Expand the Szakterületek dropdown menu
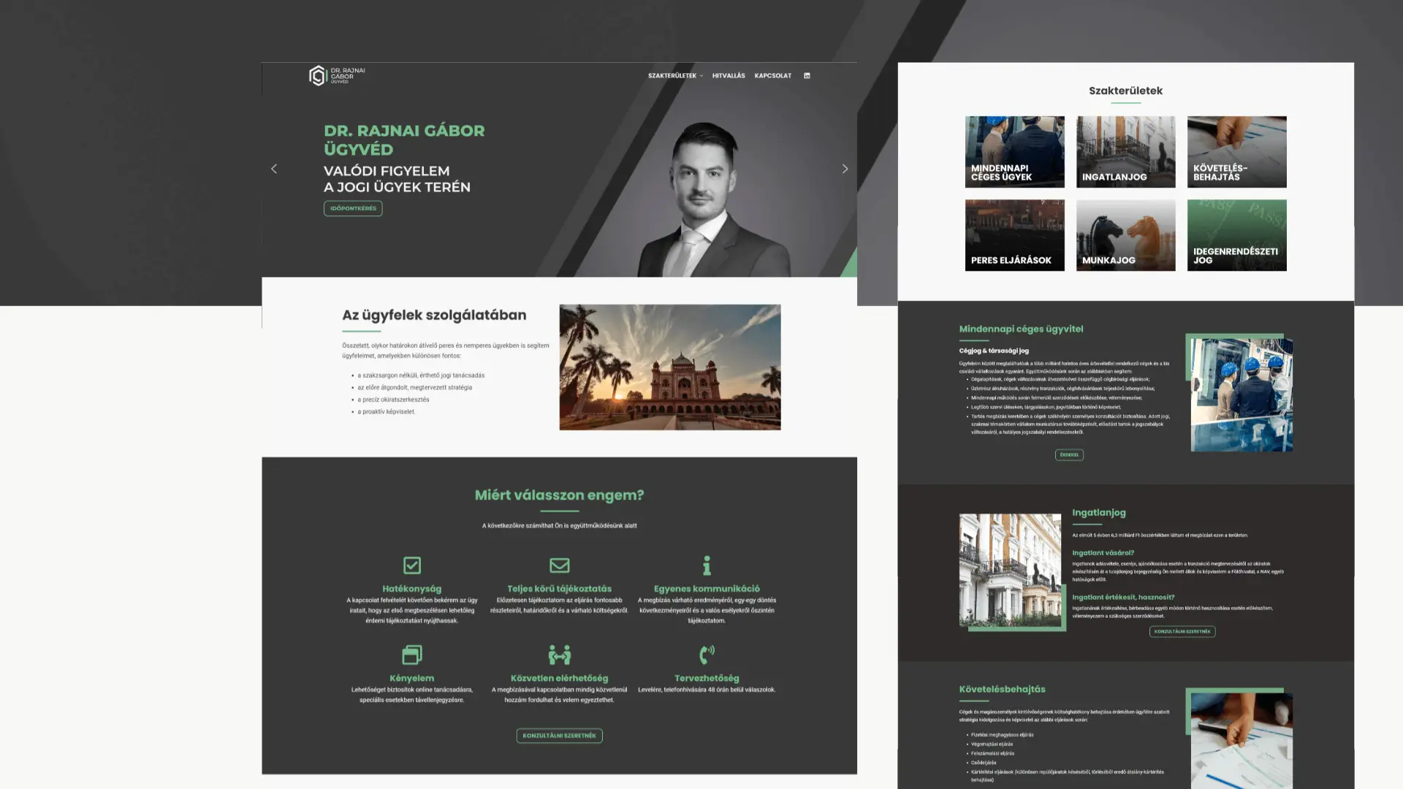This screenshot has width=1403, height=789. coord(675,76)
